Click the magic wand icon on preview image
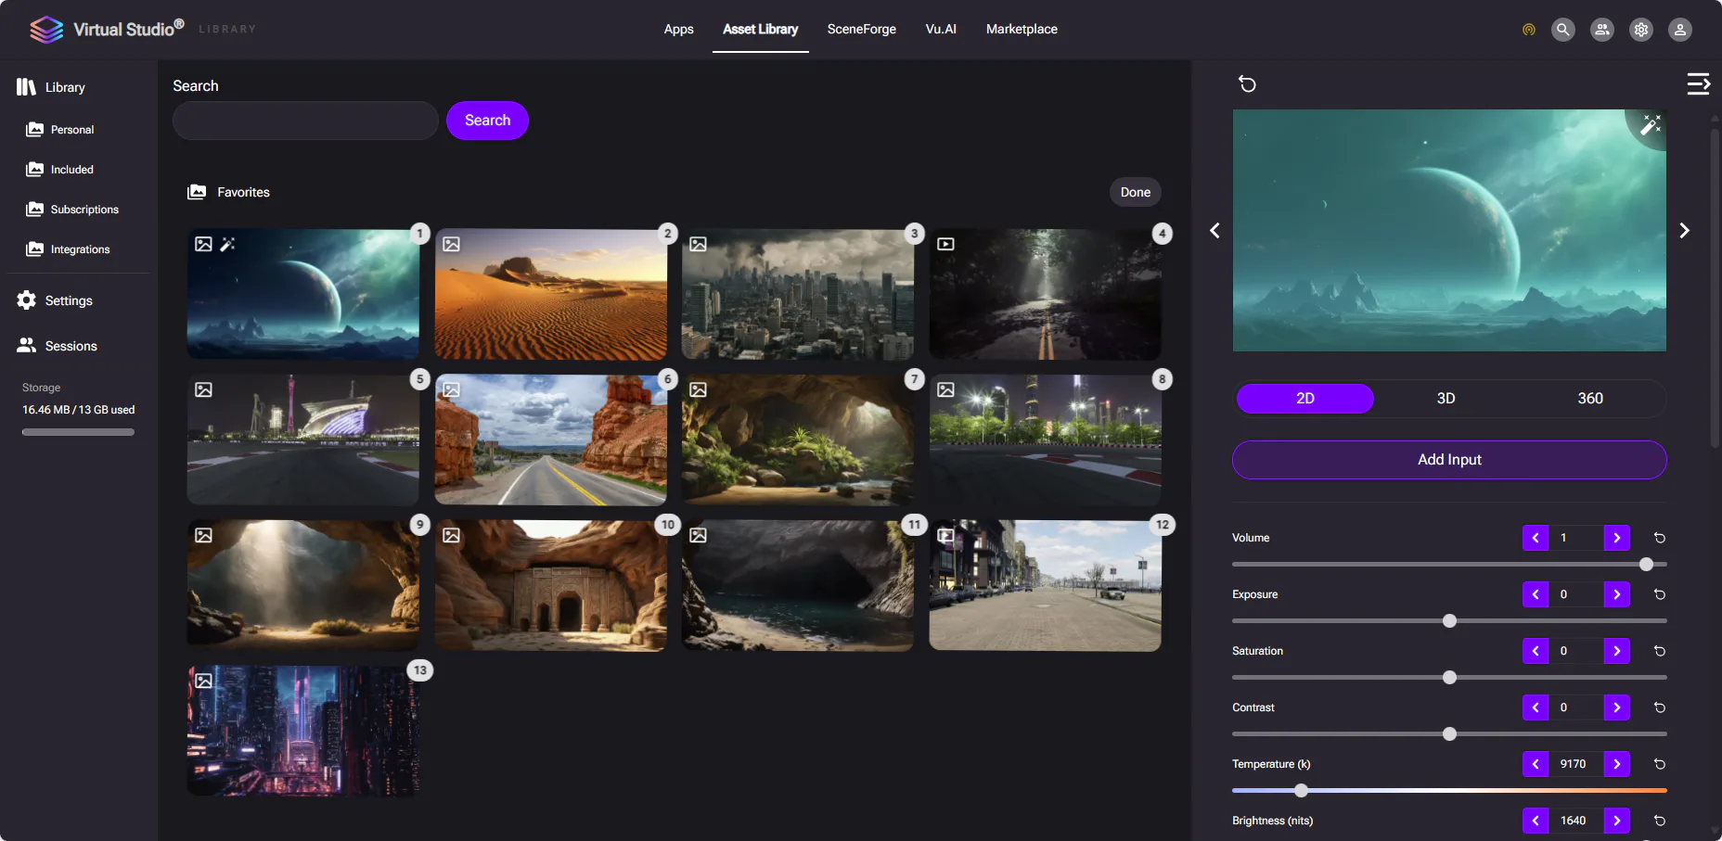1722x841 pixels. point(1651,124)
